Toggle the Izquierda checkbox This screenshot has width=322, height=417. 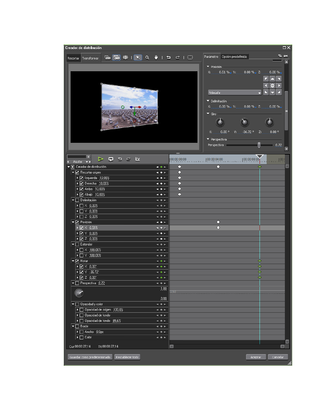pos(82,178)
